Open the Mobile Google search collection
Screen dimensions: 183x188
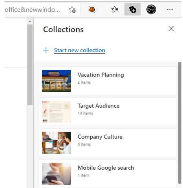tap(108, 174)
